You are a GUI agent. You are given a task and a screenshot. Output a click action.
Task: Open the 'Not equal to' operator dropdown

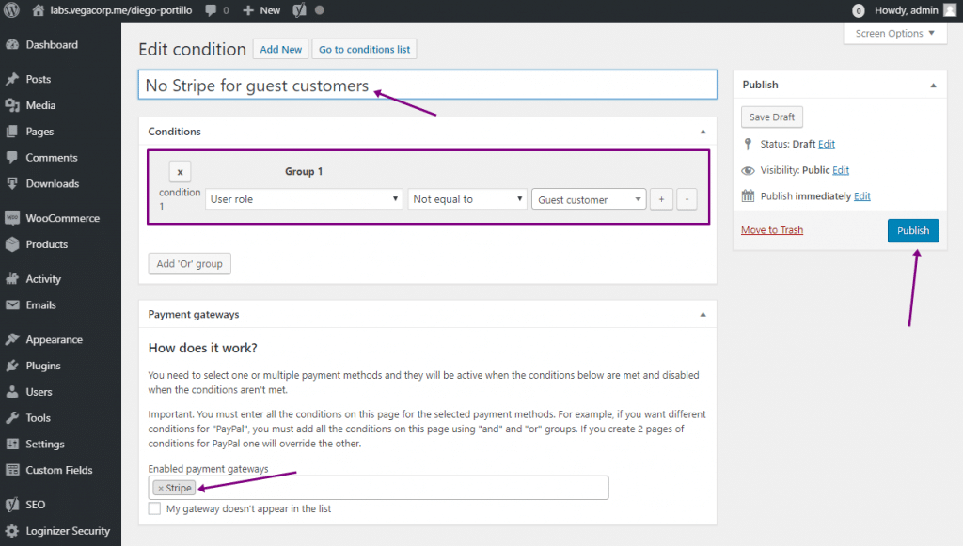(467, 199)
